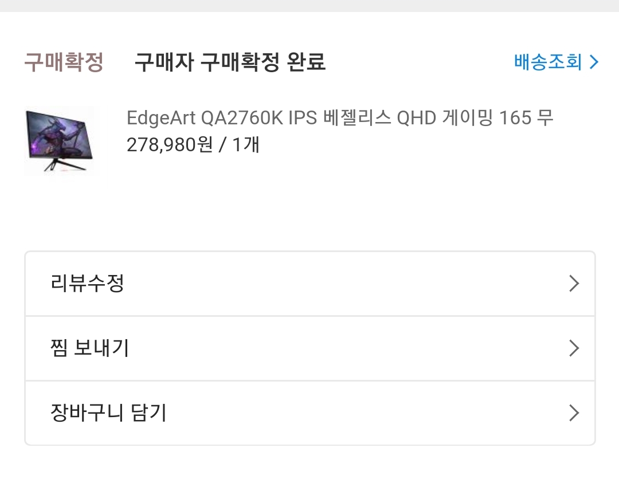Click the 278,980원 price text
Image resolution: width=619 pixels, height=479 pixels.
point(169,144)
